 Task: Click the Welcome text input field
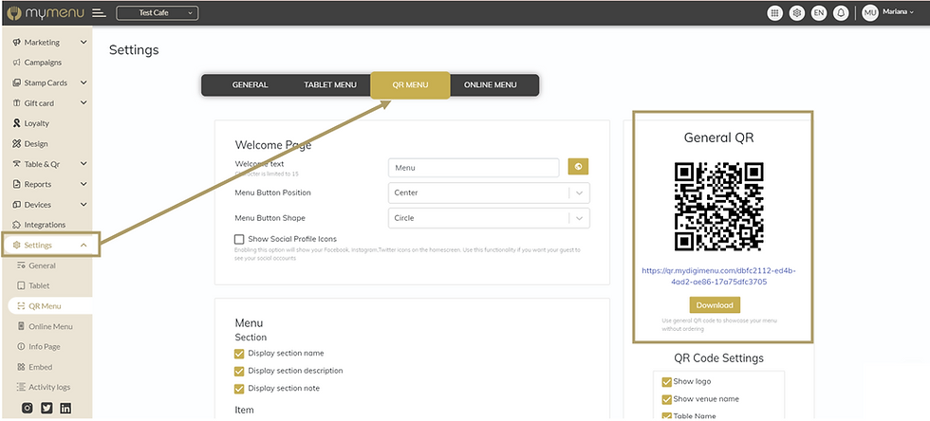pyautogui.click(x=474, y=168)
